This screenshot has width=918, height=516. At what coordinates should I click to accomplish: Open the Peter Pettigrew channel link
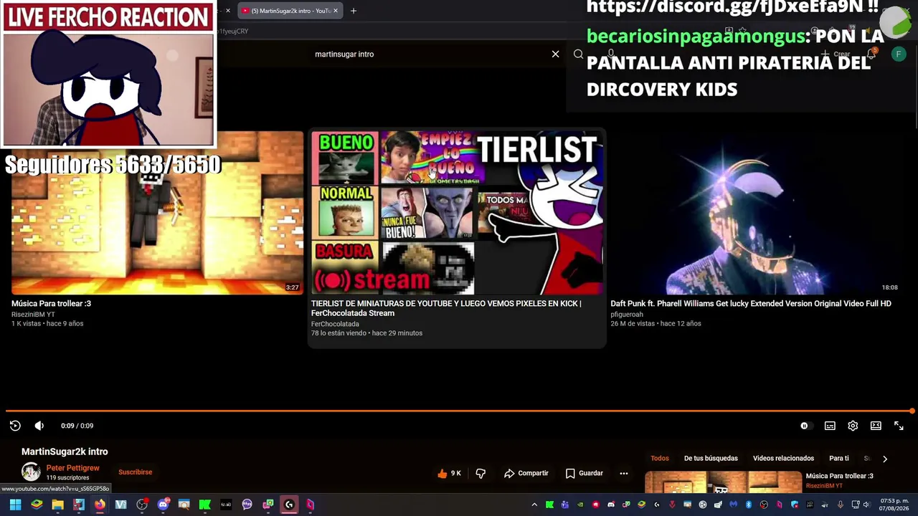point(72,468)
